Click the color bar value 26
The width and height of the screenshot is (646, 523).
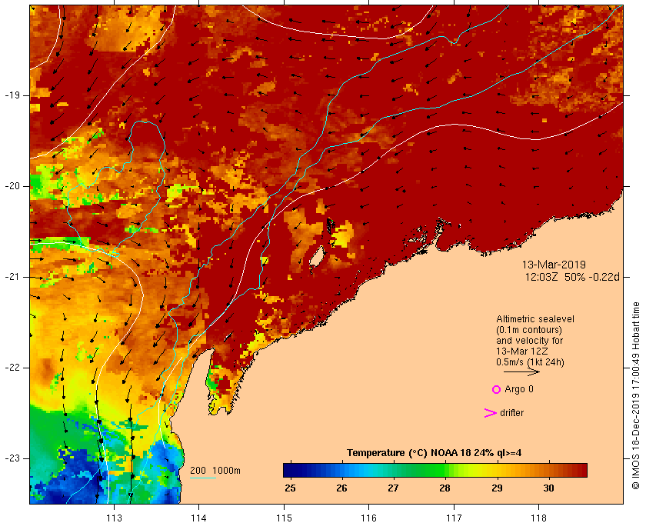[x=341, y=488]
